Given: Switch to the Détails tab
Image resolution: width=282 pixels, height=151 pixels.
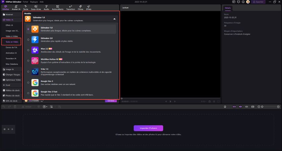Looking at the screenshot, I should tap(228, 8).
